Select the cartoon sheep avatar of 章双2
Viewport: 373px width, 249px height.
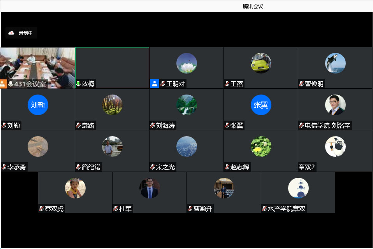[335, 146]
